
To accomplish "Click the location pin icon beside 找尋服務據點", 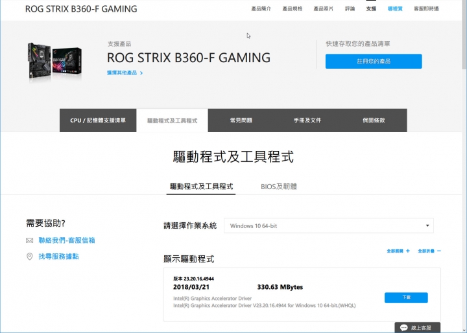I will 29,256.
